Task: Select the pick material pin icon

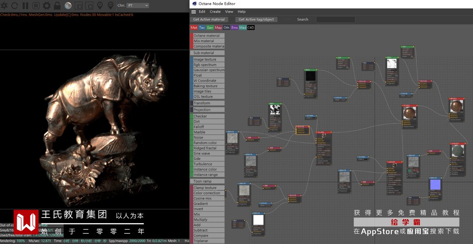Action: click(x=110, y=6)
